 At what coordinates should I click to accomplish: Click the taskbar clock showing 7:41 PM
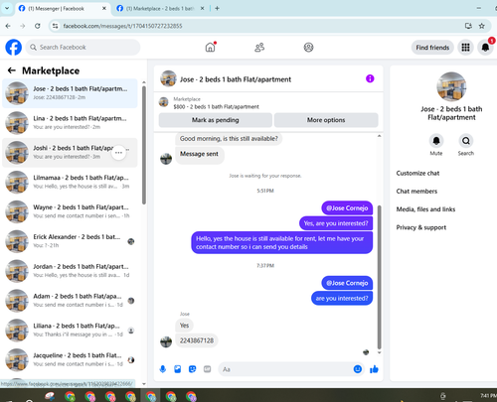[x=488, y=395]
